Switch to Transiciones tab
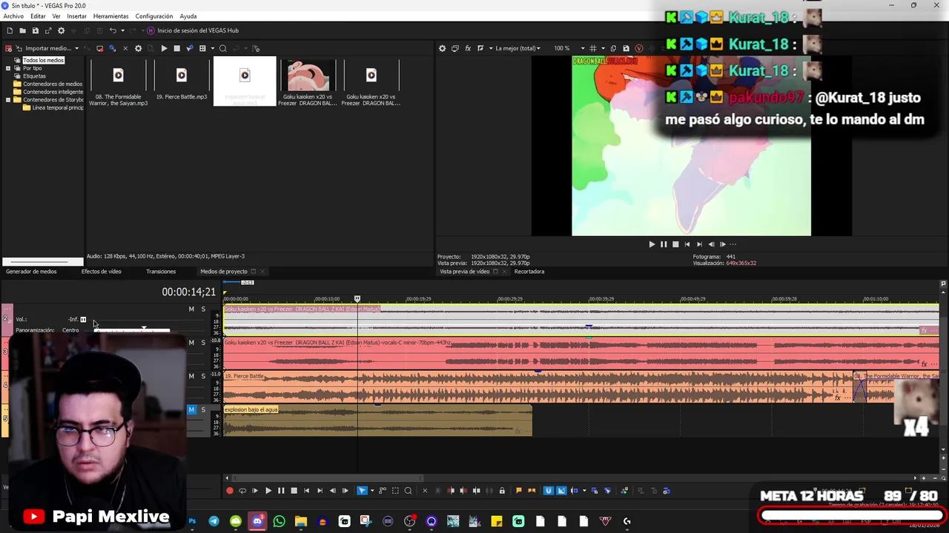Image resolution: width=949 pixels, height=533 pixels. click(x=161, y=272)
